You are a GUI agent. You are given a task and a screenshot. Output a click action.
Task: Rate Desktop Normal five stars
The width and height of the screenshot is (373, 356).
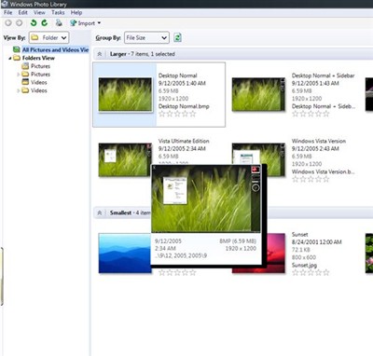tap(193, 114)
